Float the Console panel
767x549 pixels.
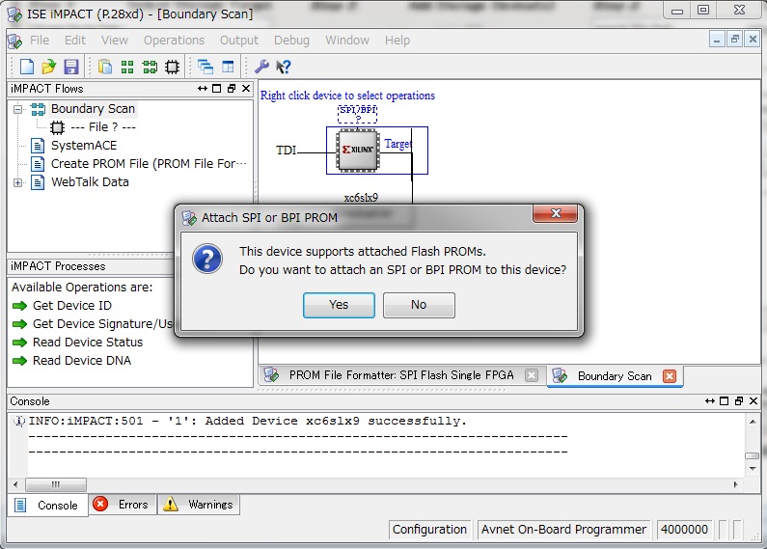(x=739, y=401)
